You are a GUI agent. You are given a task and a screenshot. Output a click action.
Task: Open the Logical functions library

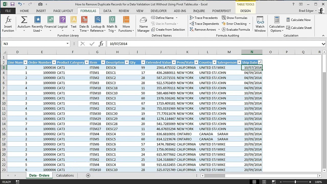pos(63,24)
